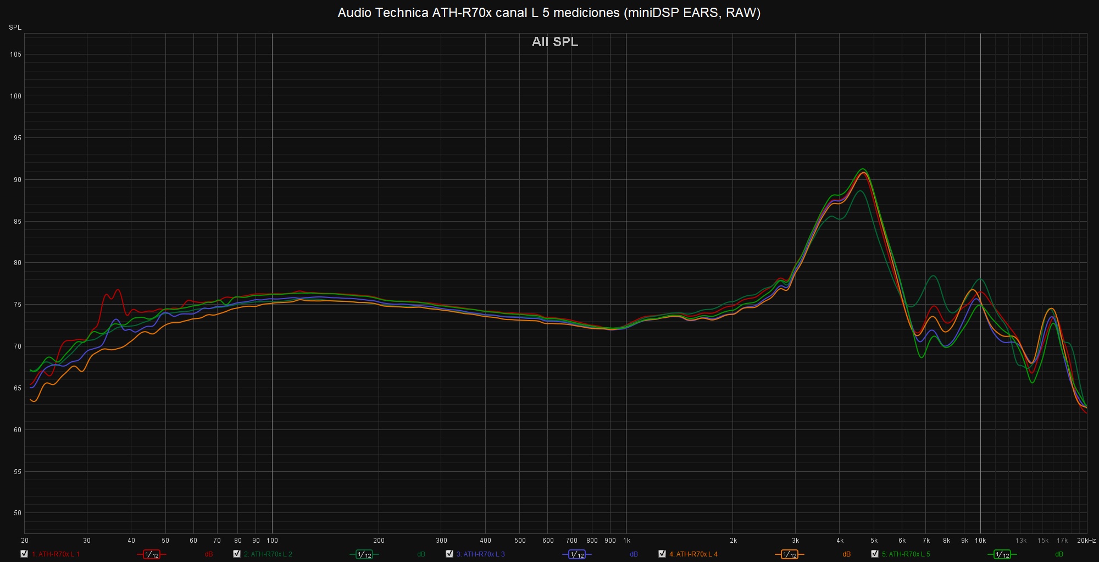
Task: Uncheck the ATH-R70x L 1 trace checkbox
Action: pyautogui.click(x=24, y=554)
